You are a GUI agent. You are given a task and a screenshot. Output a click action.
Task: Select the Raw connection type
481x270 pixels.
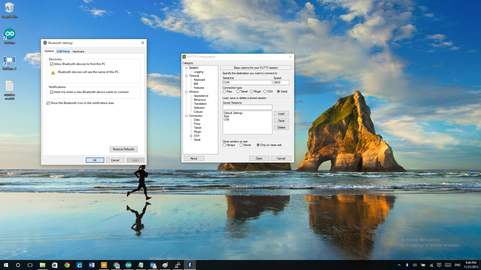click(x=224, y=91)
